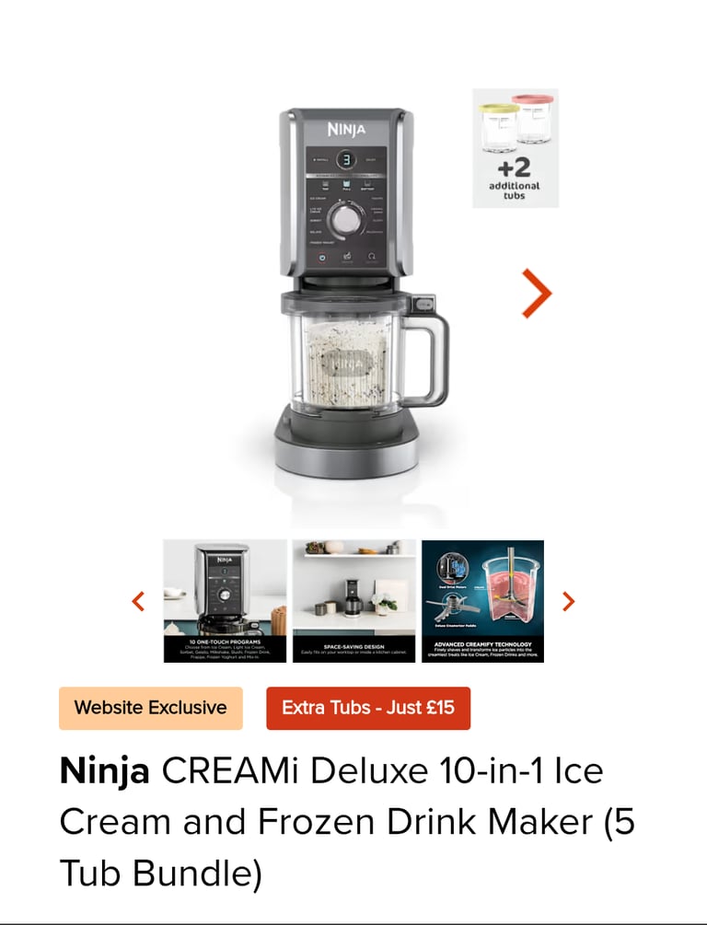This screenshot has height=925, width=707.
Task: Click the power button icon on the machine
Action: [322, 257]
